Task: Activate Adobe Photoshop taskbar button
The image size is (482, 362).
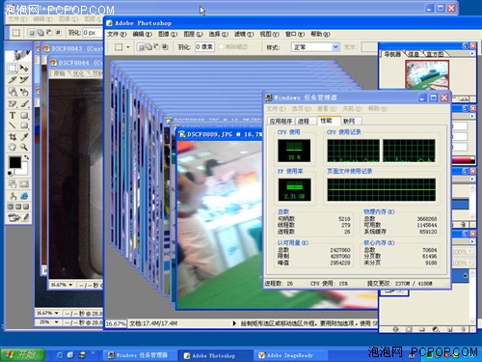Action: tap(214, 355)
